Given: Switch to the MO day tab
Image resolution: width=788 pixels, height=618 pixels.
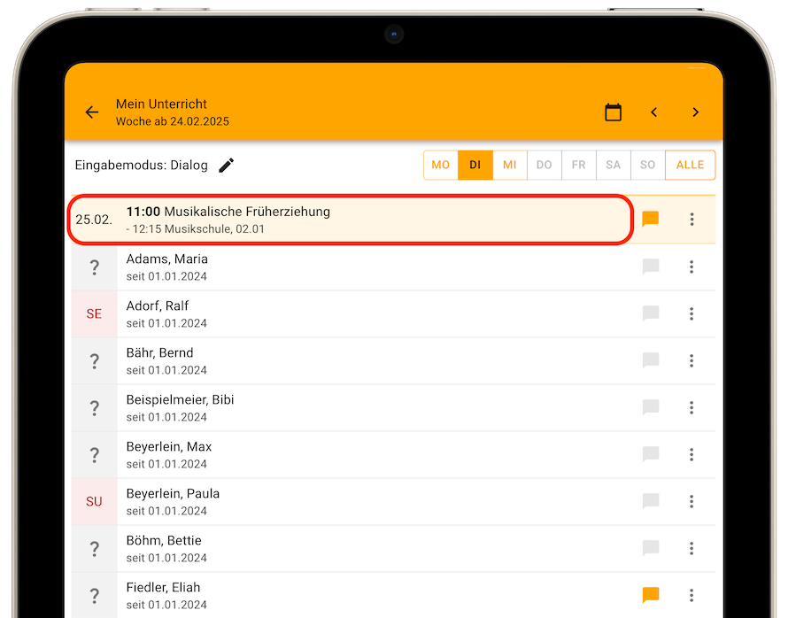Looking at the screenshot, I should point(441,165).
